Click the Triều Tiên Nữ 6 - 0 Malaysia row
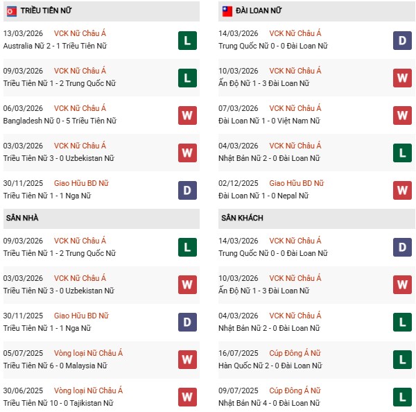Viewport: 416px width, 412px height. click(55, 366)
